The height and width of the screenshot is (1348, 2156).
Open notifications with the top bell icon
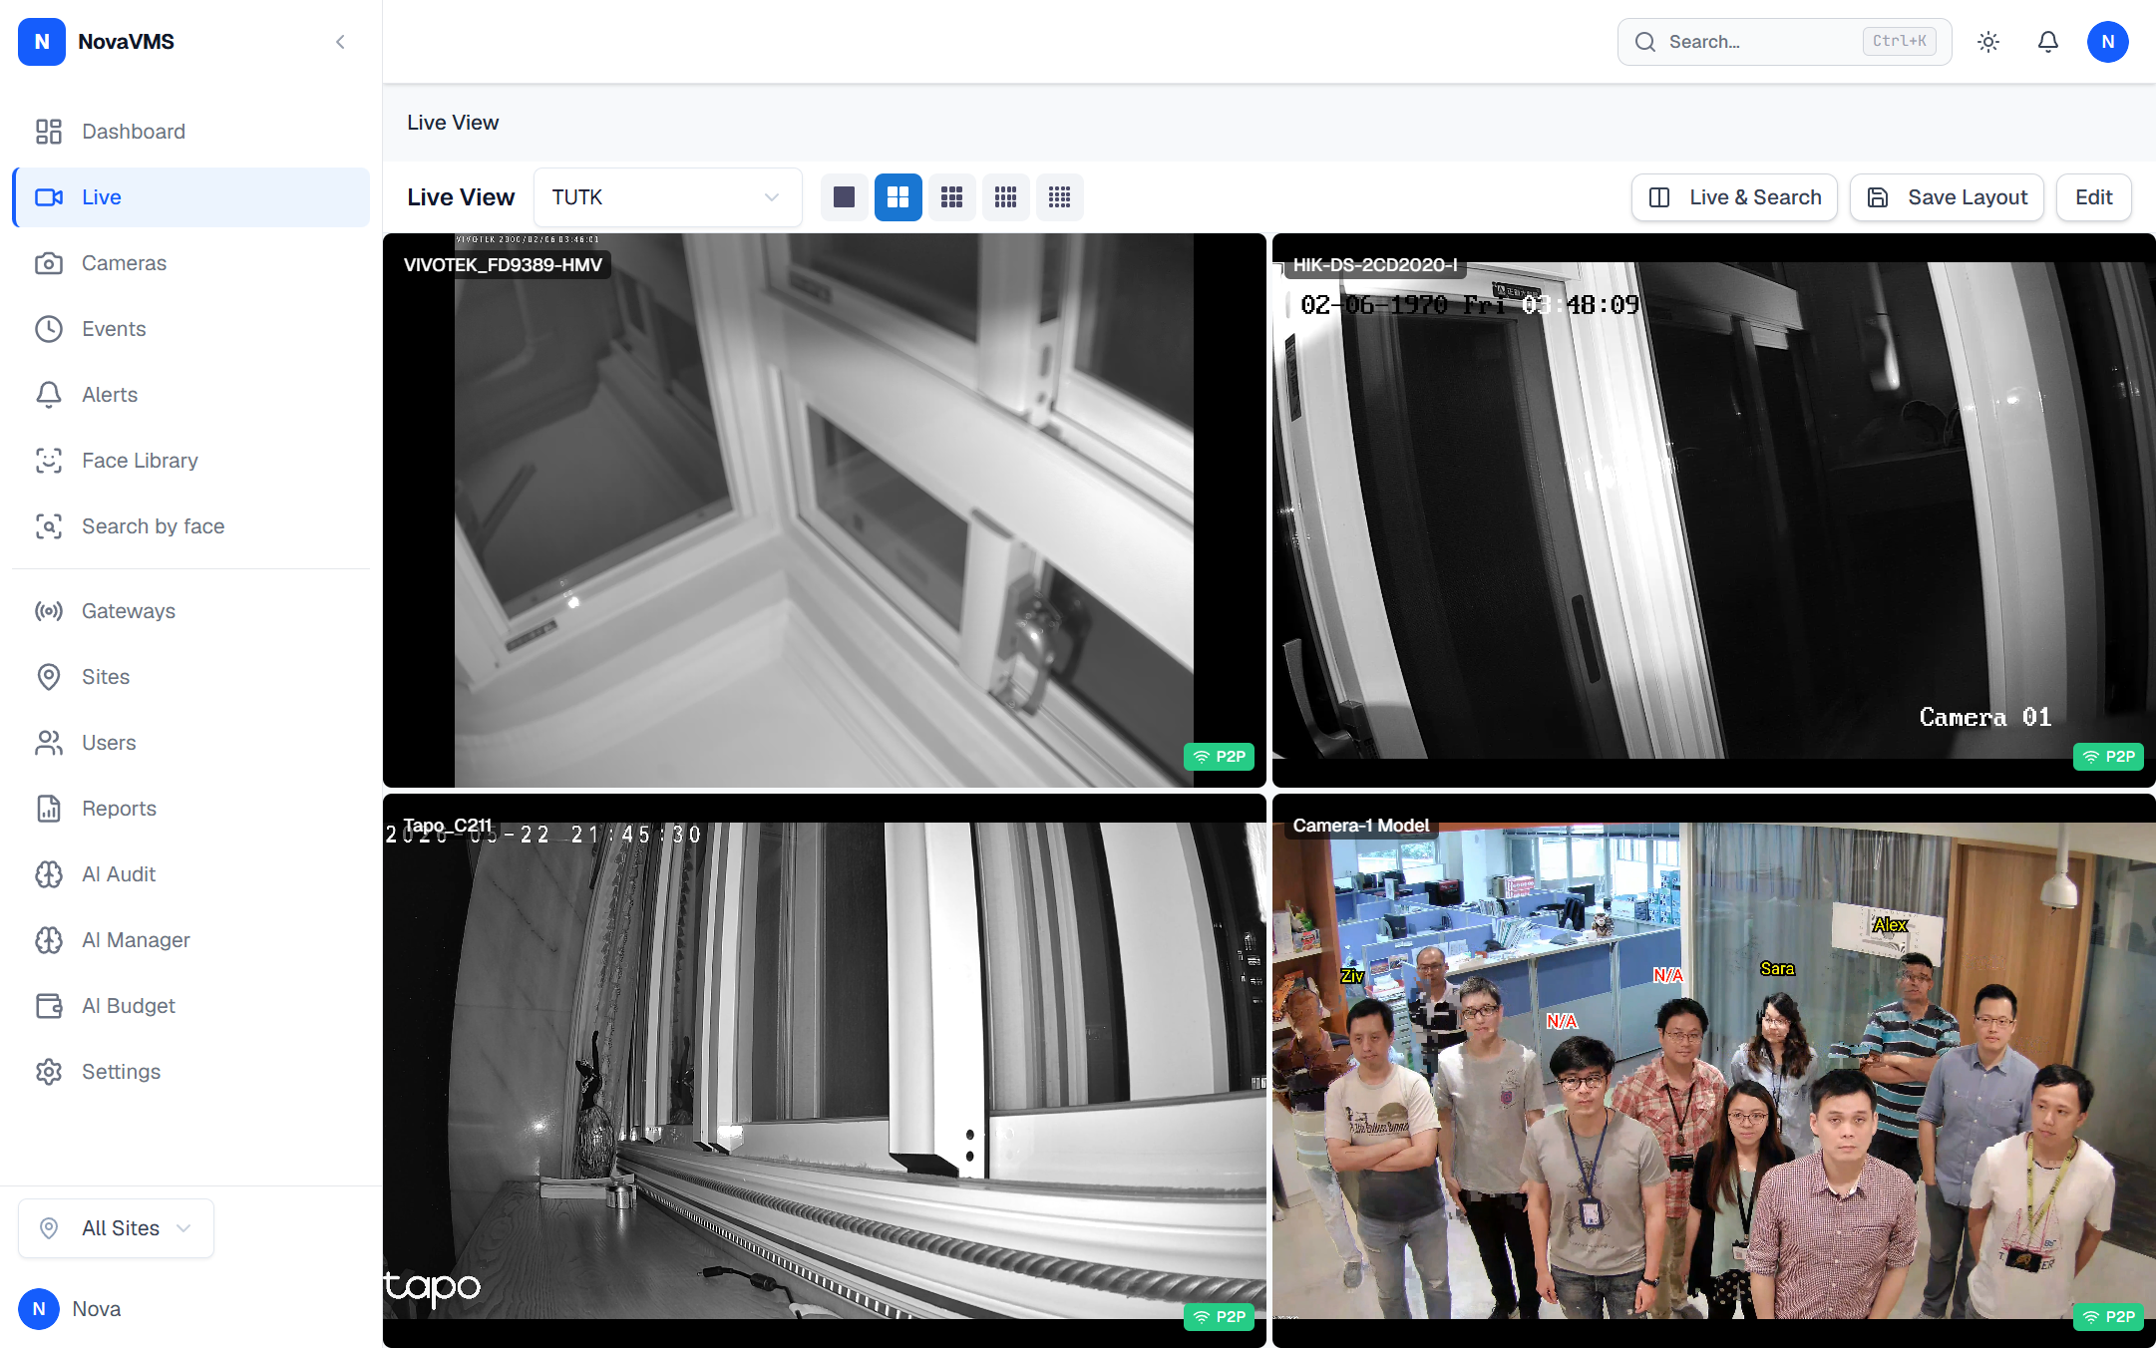[2048, 42]
